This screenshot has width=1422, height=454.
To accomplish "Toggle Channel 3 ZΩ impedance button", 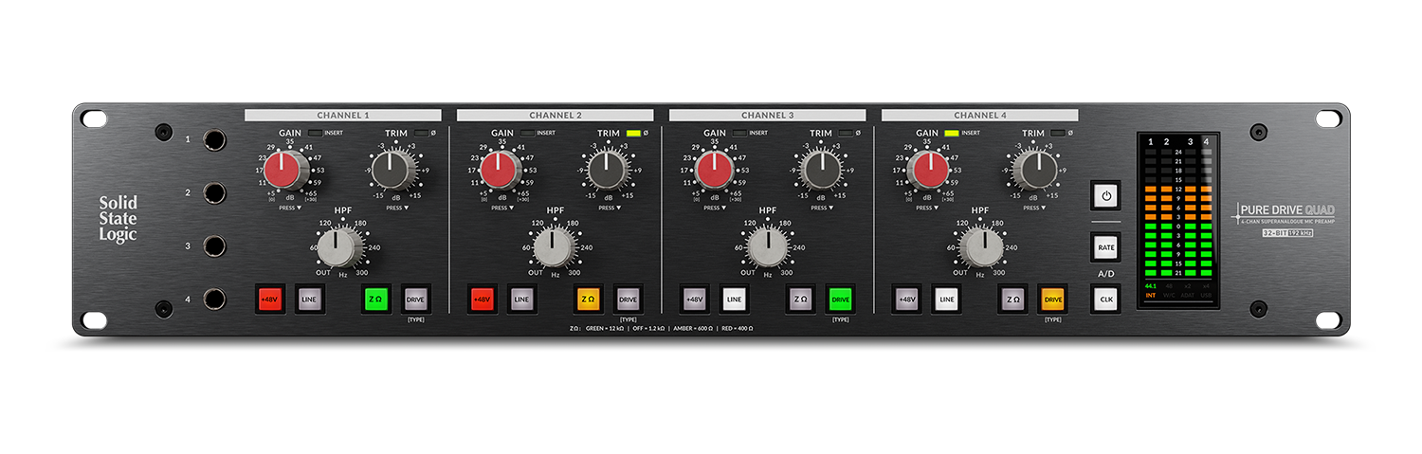I will click(x=801, y=300).
